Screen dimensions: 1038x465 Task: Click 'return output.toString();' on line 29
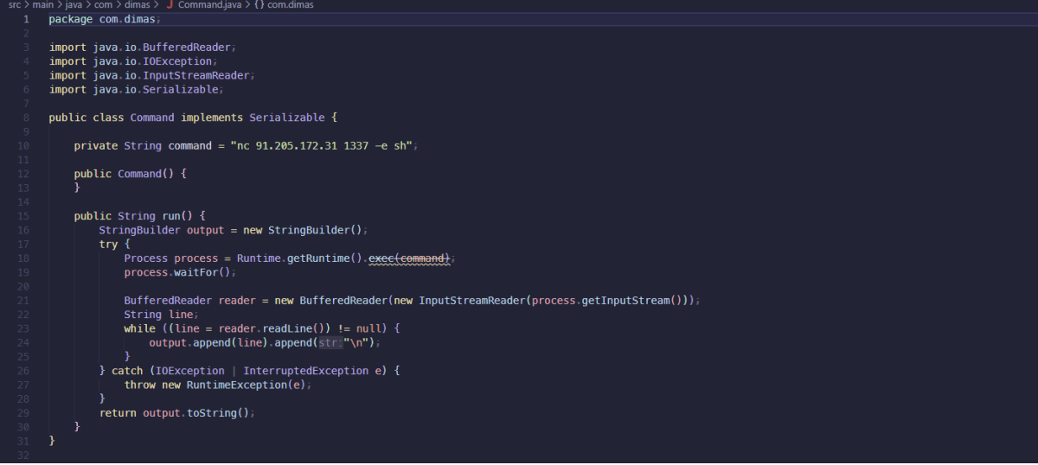(x=177, y=412)
